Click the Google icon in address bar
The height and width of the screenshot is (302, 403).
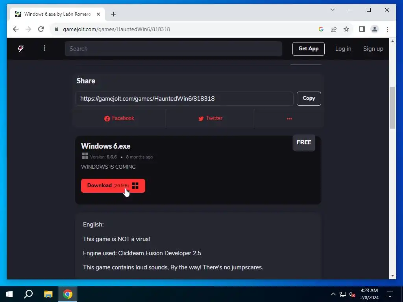(x=321, y=29)
